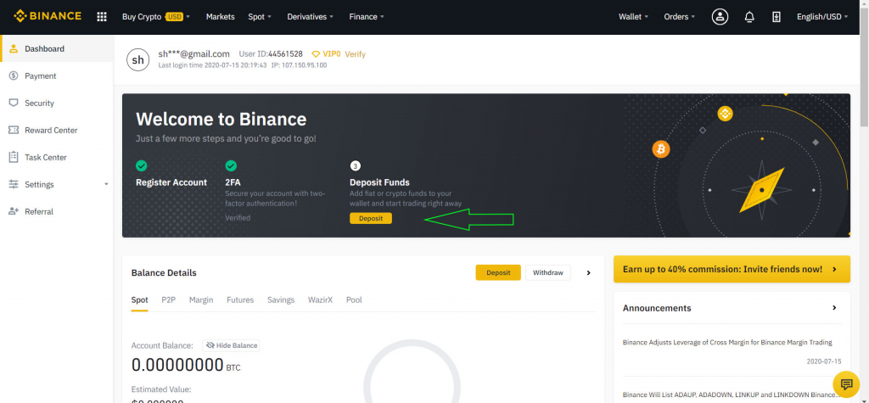Screen dimensions: 869x403
Task: Expand the Derivatives dropdown
Action: coord(311,17)
